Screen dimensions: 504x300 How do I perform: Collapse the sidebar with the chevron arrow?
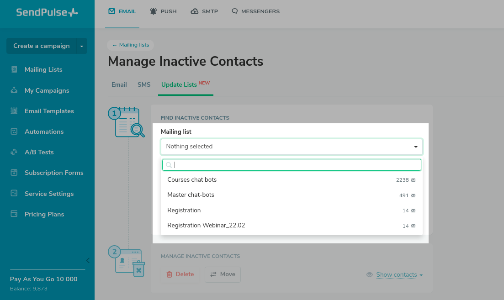pyautogui.click(x=88, y=261)
